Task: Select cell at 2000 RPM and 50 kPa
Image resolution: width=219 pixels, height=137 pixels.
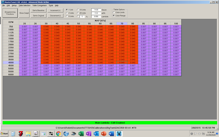Action: point(79,45)
